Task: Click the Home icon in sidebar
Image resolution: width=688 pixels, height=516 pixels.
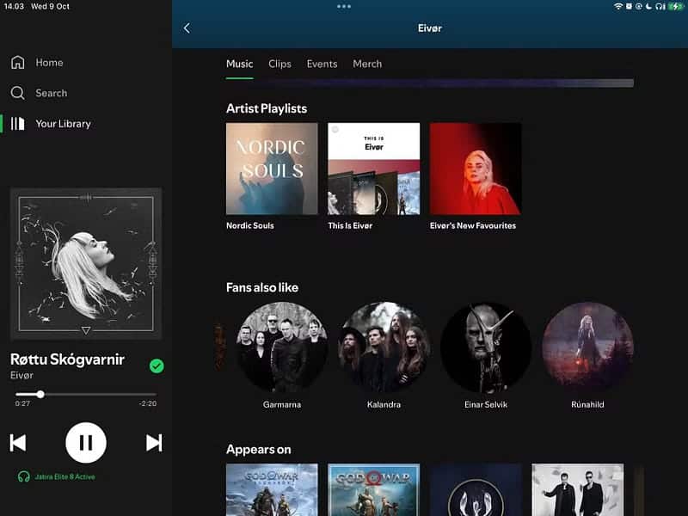Action: [x=17, y=63]
